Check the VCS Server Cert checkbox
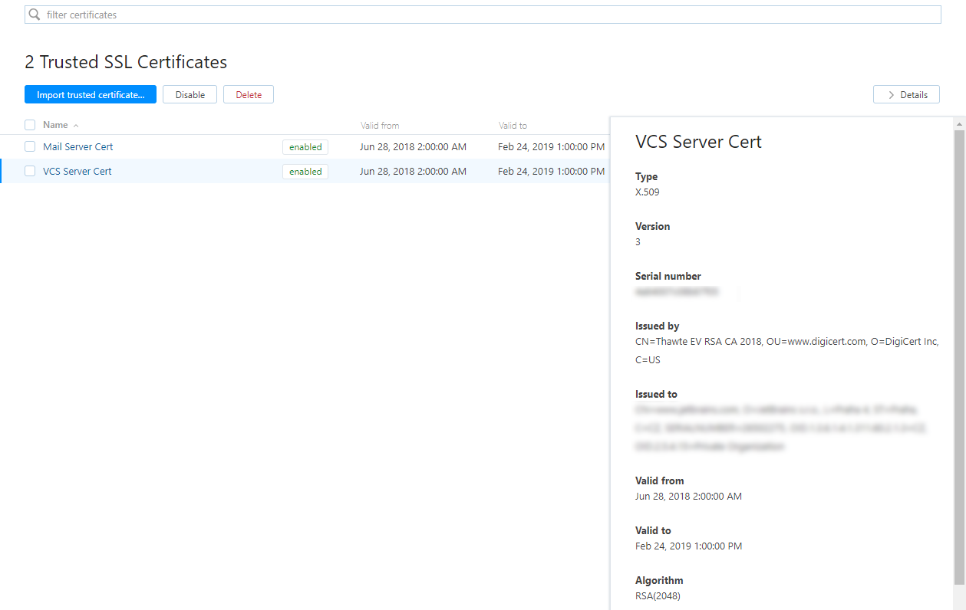The image size is (966, 610). coord(30,171)
